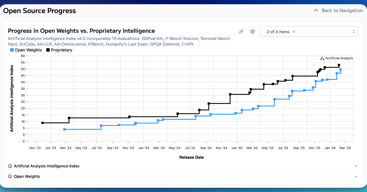Click chart title 'Progress in Open Weights vs. Proprietary Intelligence'

tap(81, 31)
